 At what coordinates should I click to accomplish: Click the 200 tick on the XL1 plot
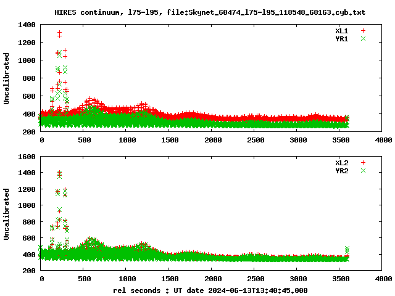[x=29, y=132]
